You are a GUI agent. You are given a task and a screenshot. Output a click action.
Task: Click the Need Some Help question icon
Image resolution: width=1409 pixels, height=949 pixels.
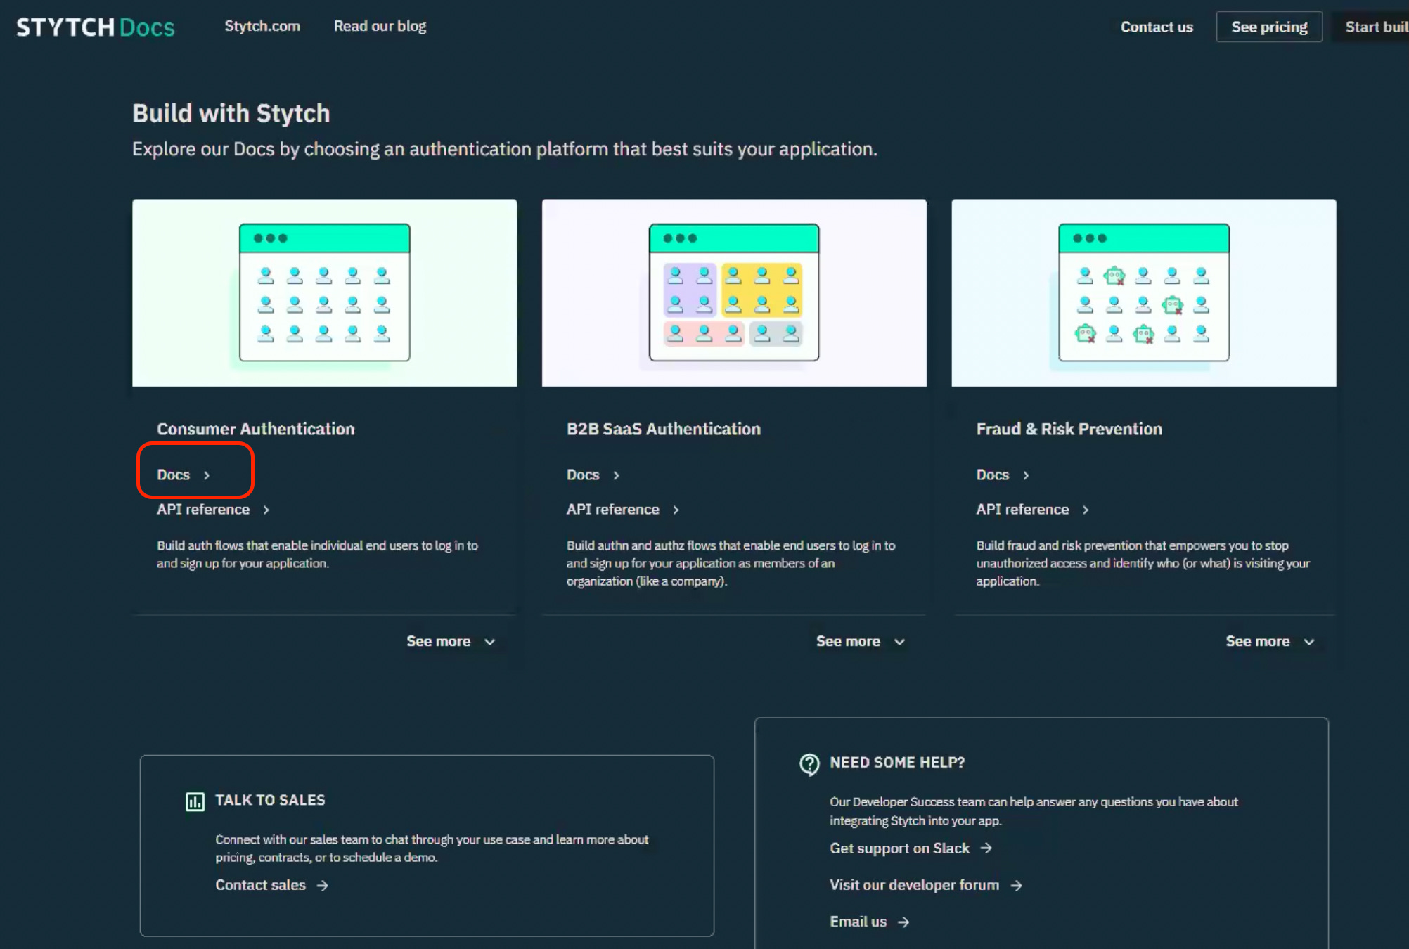click(809, 763)
